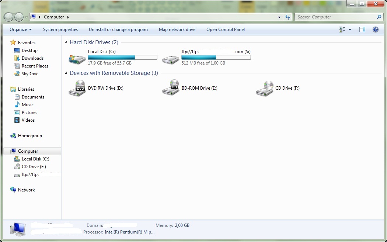
Task: Open the Organize dropdown menu
Action: [21, 30]
